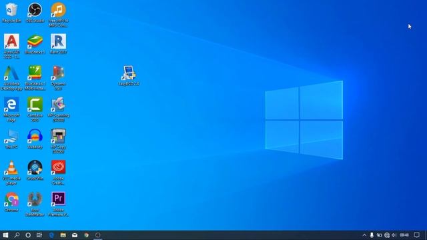Open the network globe tray icon

[387, 235]
